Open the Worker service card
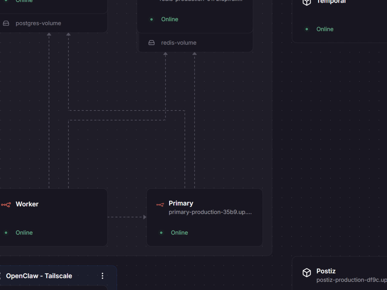Image resolution: width=387 pixels, height=290 pixels. (53, 217)
